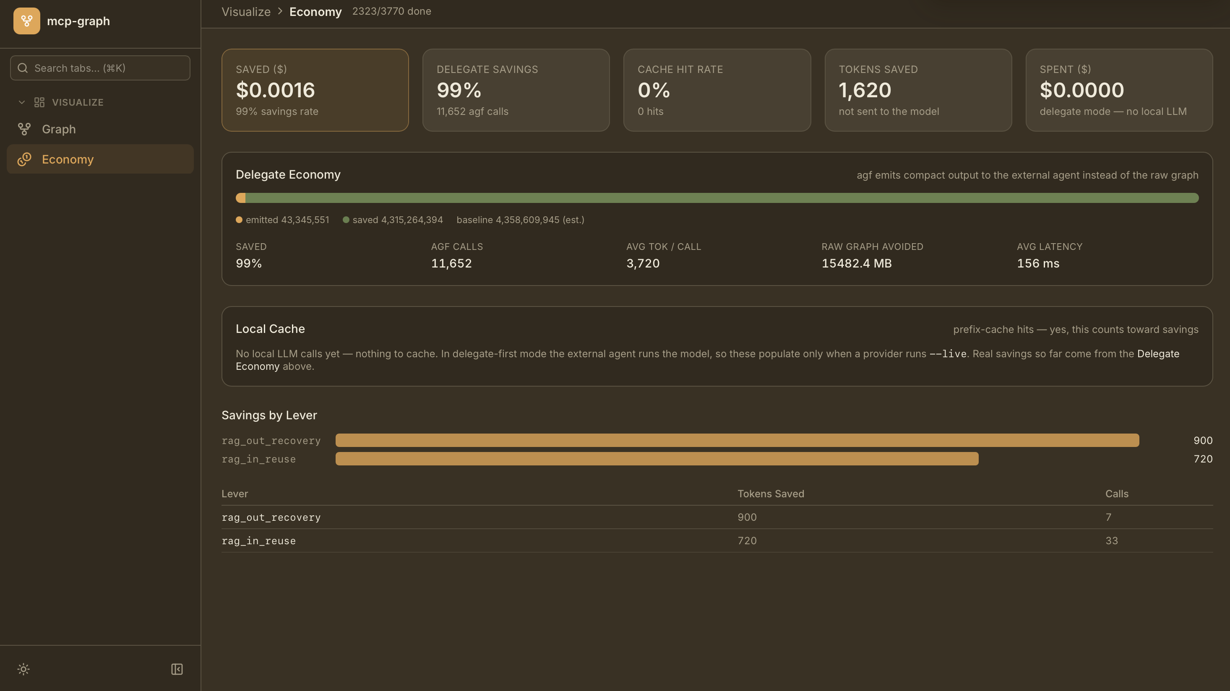Click the 33 calls table cell
Image resolution: width=1230 pixels, height=691 pixels.
coord(1112,540)
